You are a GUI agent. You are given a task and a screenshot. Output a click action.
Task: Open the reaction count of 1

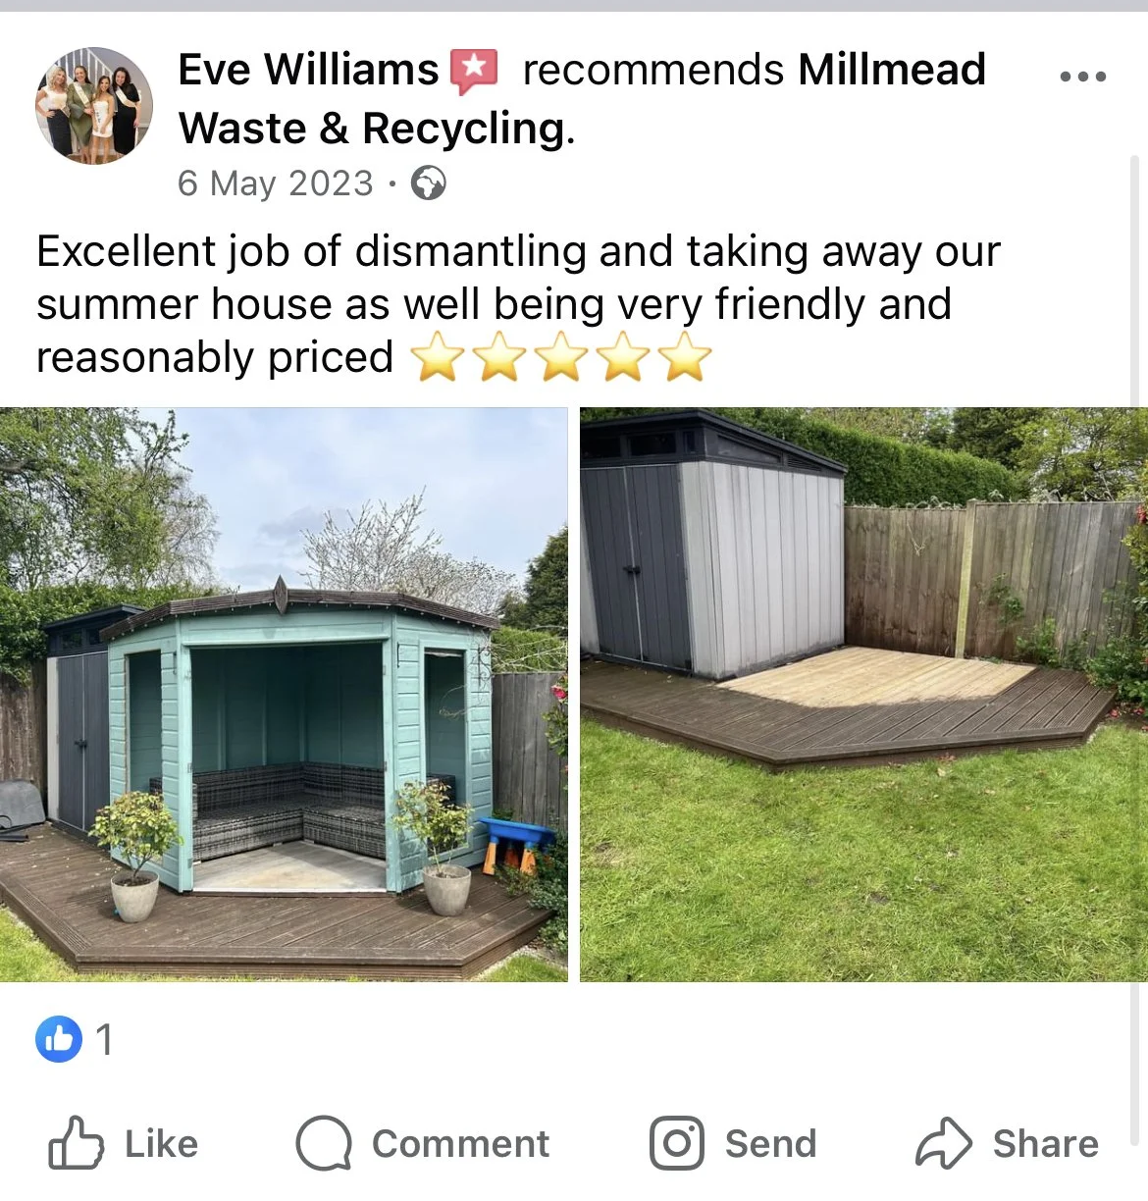(x=104, y=1040)
